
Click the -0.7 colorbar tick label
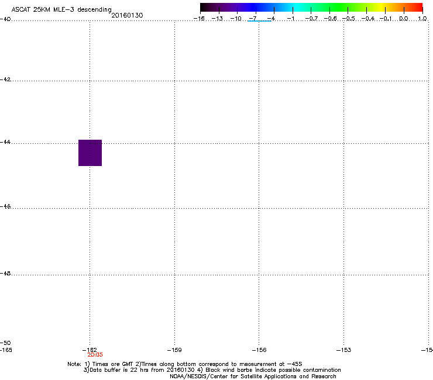311,19
